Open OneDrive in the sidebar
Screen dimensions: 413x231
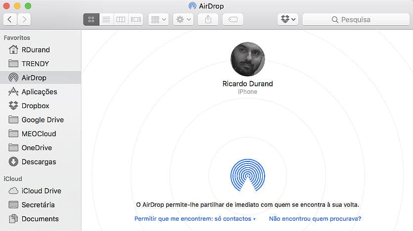coord(41,148)
